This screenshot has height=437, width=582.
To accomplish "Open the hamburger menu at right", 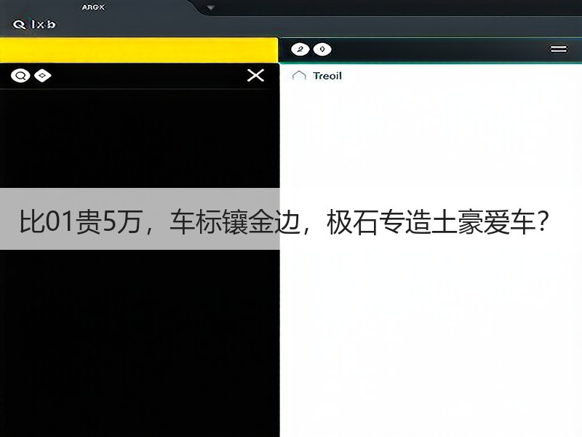I will coord(558,49).
